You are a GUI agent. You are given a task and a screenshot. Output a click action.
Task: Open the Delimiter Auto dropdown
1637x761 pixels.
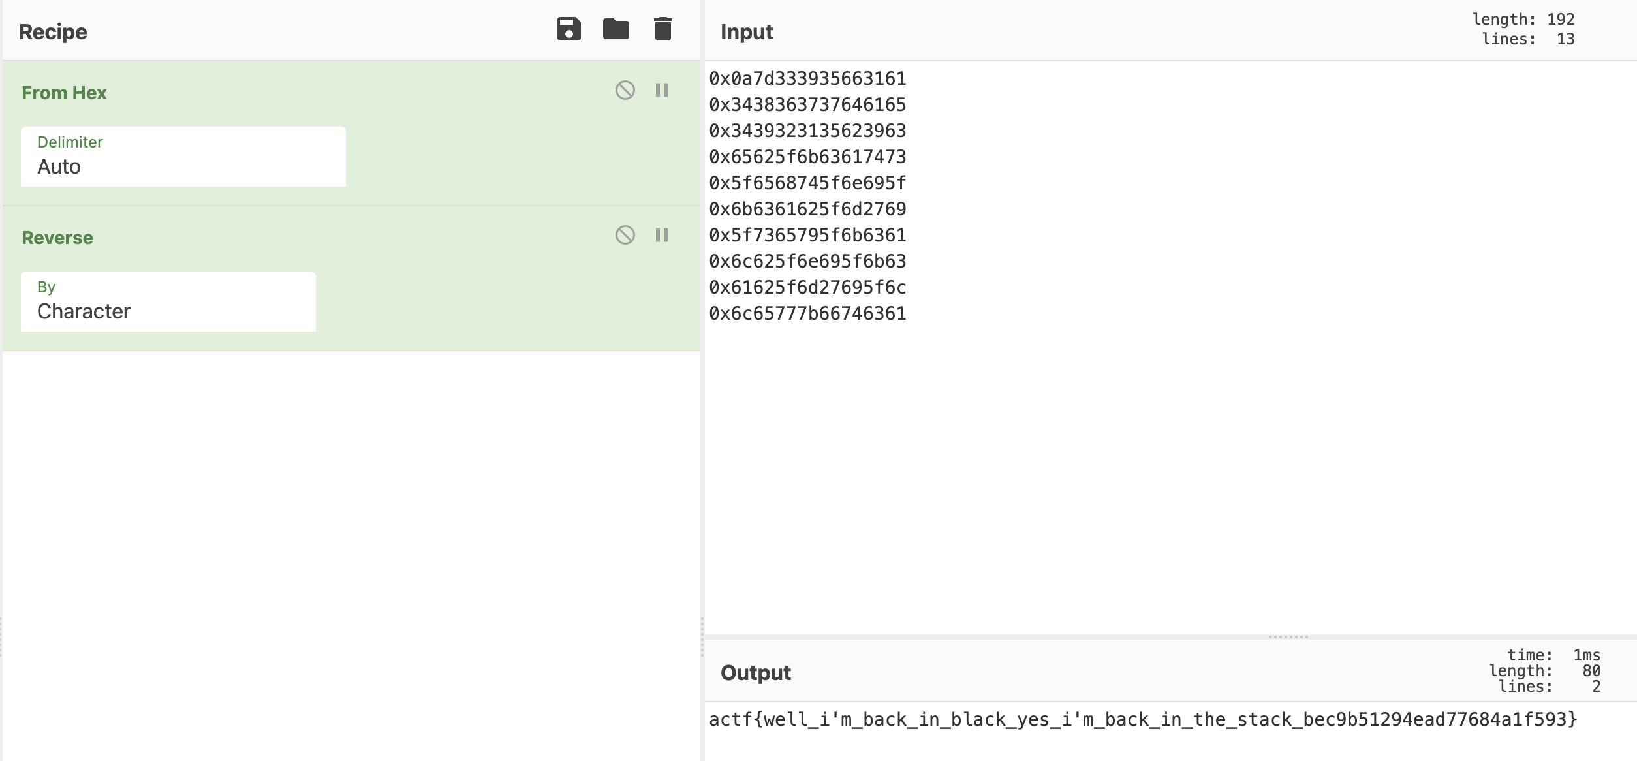183,157
